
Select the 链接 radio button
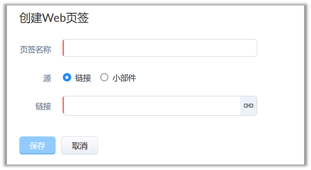coord(67,77)
